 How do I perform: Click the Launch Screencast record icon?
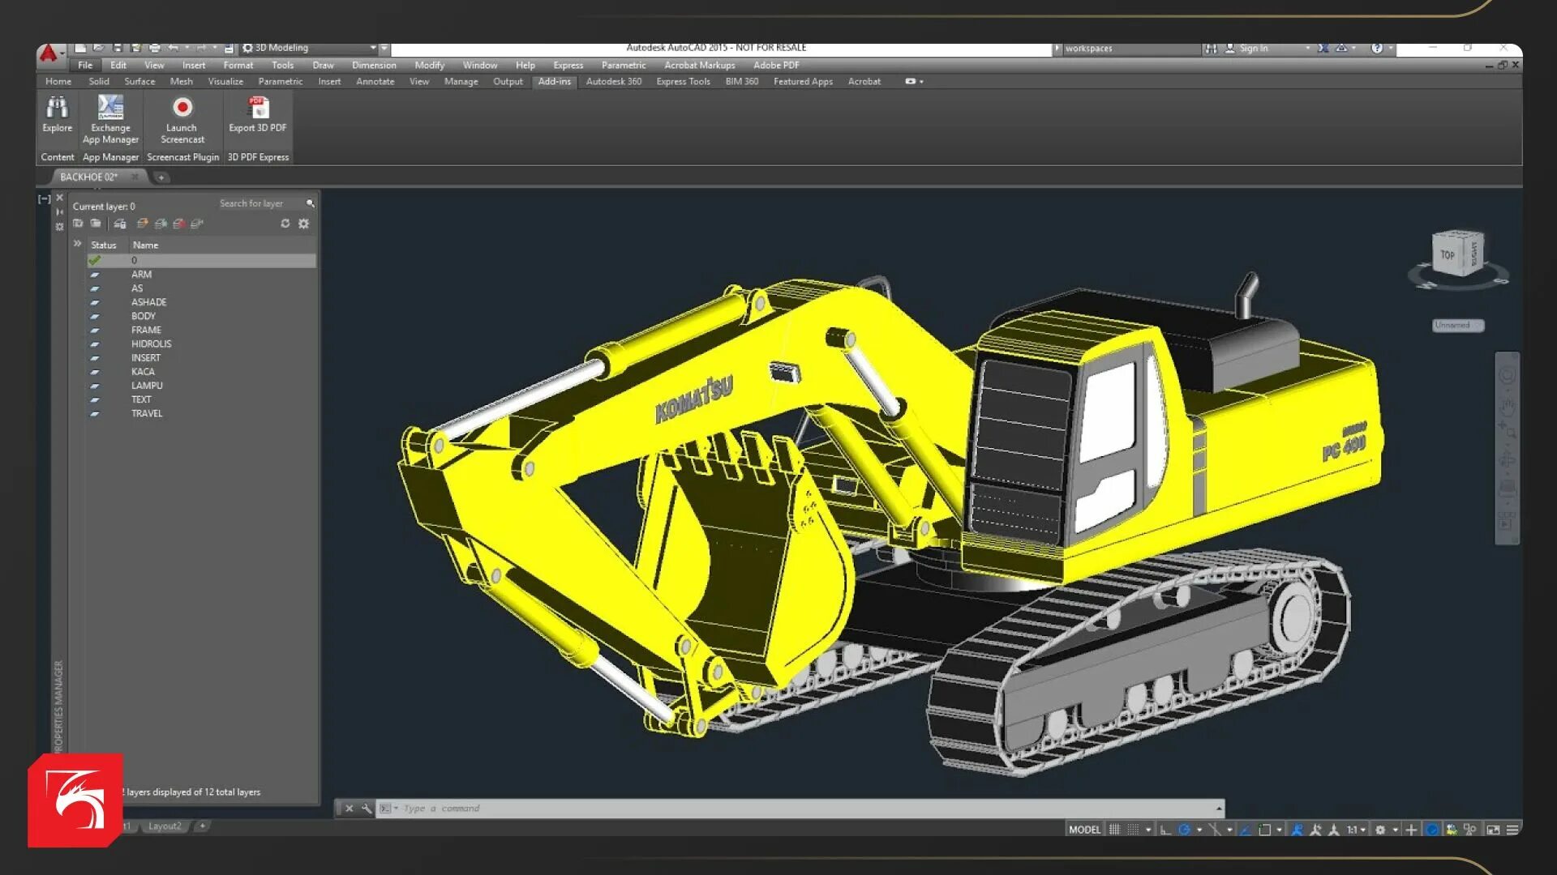pos(182,108)
